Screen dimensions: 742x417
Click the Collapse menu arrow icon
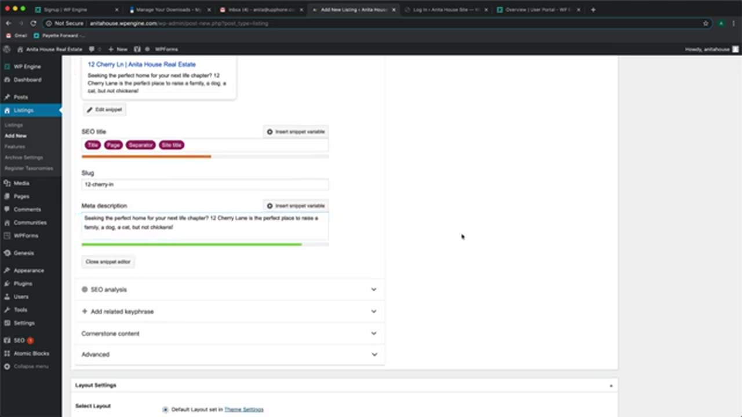point(7,367)
